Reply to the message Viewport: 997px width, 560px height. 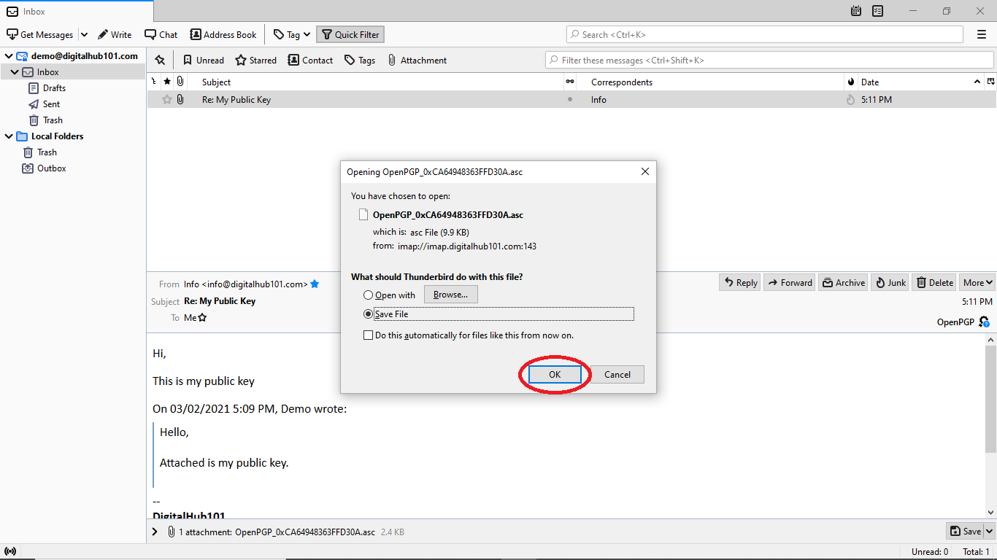point(740,283)
